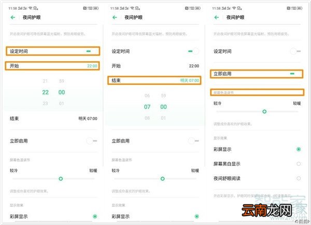
Task: Open 开始 time row in left screen
Action: coord(52,66)
